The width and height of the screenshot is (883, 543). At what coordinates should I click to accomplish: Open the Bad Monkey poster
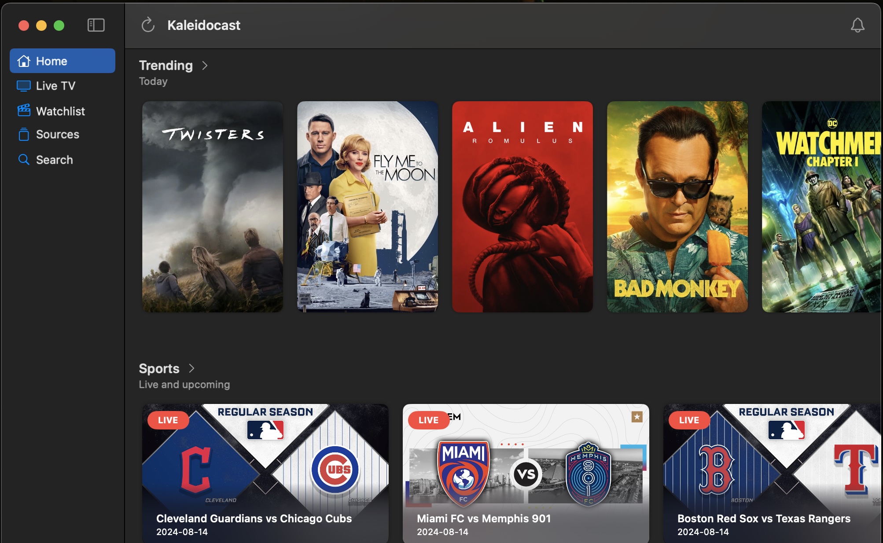(677, 207)
